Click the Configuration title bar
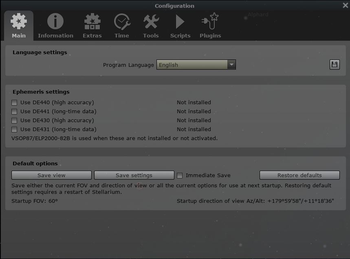This screenshot has height=259, width=350. (174, 6)
